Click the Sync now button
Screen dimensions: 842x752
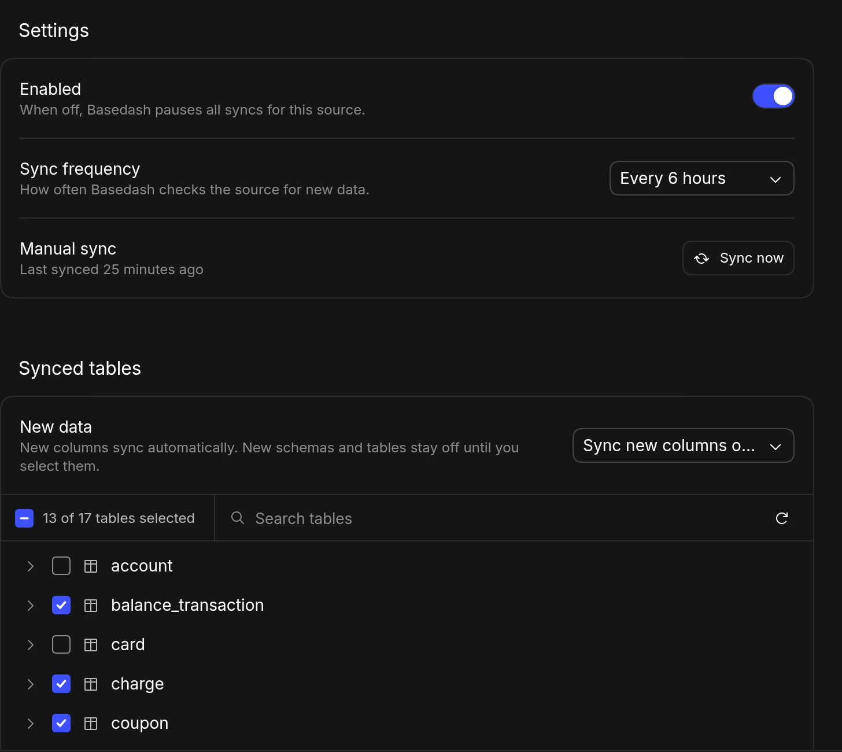[x=738, y=258]
